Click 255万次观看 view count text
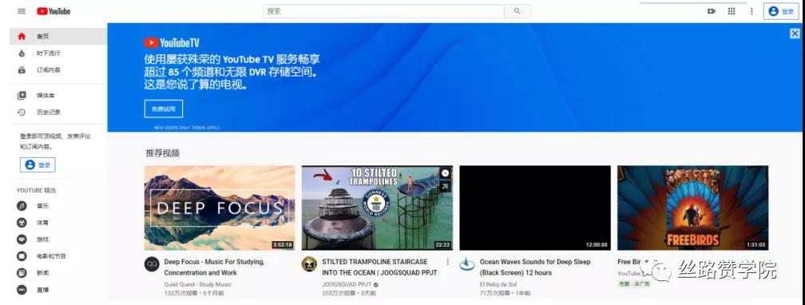 pyautogui.click(x=338, y=293)
